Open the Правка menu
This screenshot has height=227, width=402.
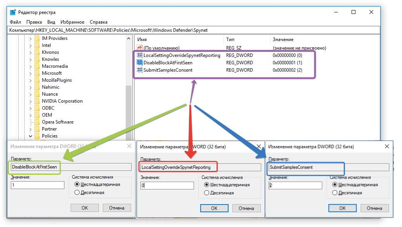tap(34, 22)
